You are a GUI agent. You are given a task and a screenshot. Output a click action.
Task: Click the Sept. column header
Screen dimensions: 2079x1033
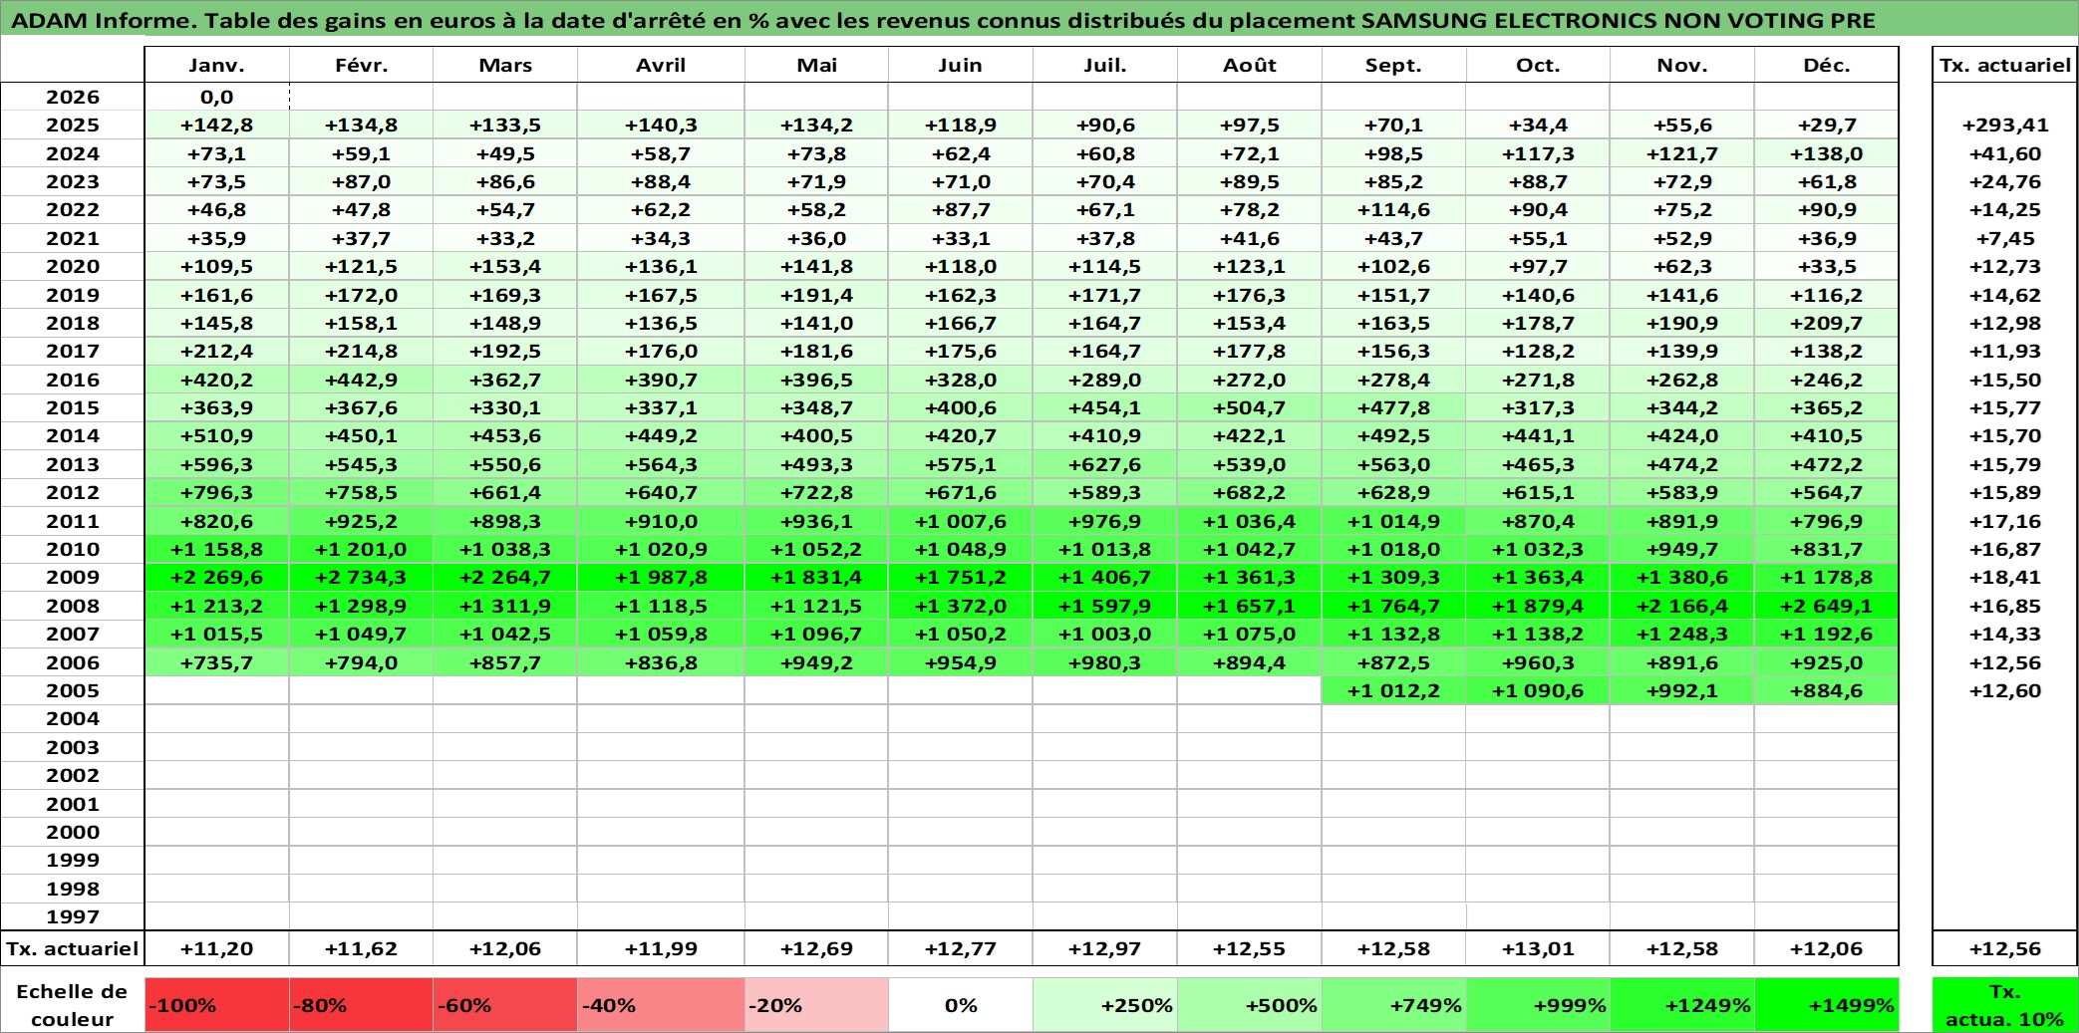pos(1393,65)
